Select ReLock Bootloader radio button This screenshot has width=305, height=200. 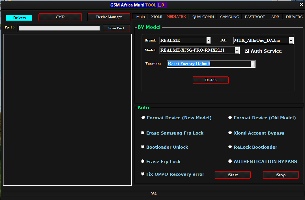230,147
